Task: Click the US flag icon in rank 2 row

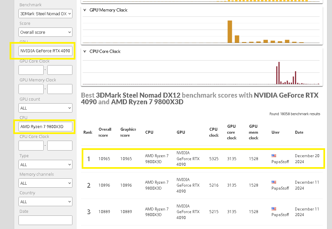Action: point(274,182)
